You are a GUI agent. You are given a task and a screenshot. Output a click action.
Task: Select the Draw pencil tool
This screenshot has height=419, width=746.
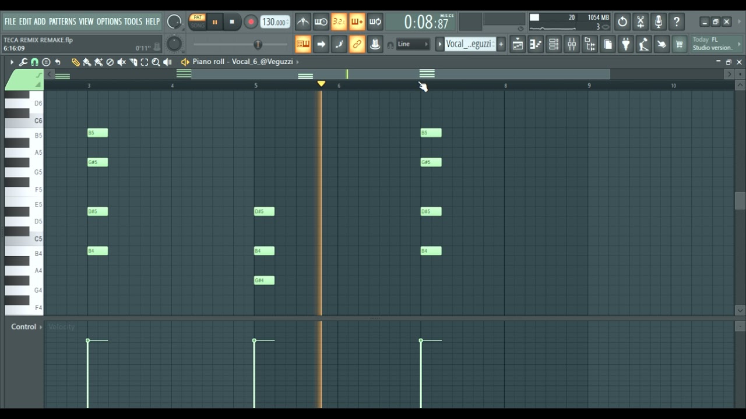click(x=75, y=62)
